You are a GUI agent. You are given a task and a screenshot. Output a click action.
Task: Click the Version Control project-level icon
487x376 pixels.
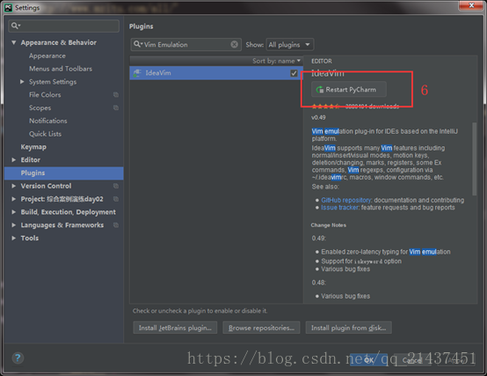116,186
